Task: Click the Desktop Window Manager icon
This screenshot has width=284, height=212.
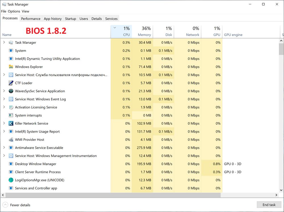Action: [11, 164]
